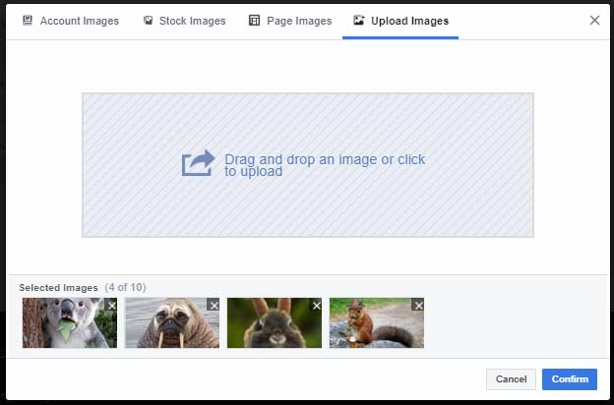Remove the squirrel image from selection

tap(418, 306)
